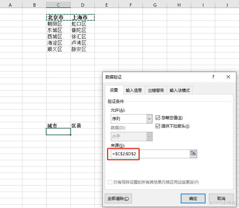The image size is (239, 208).
Task: Select the 设置 tab
Action: pos(114,90)
